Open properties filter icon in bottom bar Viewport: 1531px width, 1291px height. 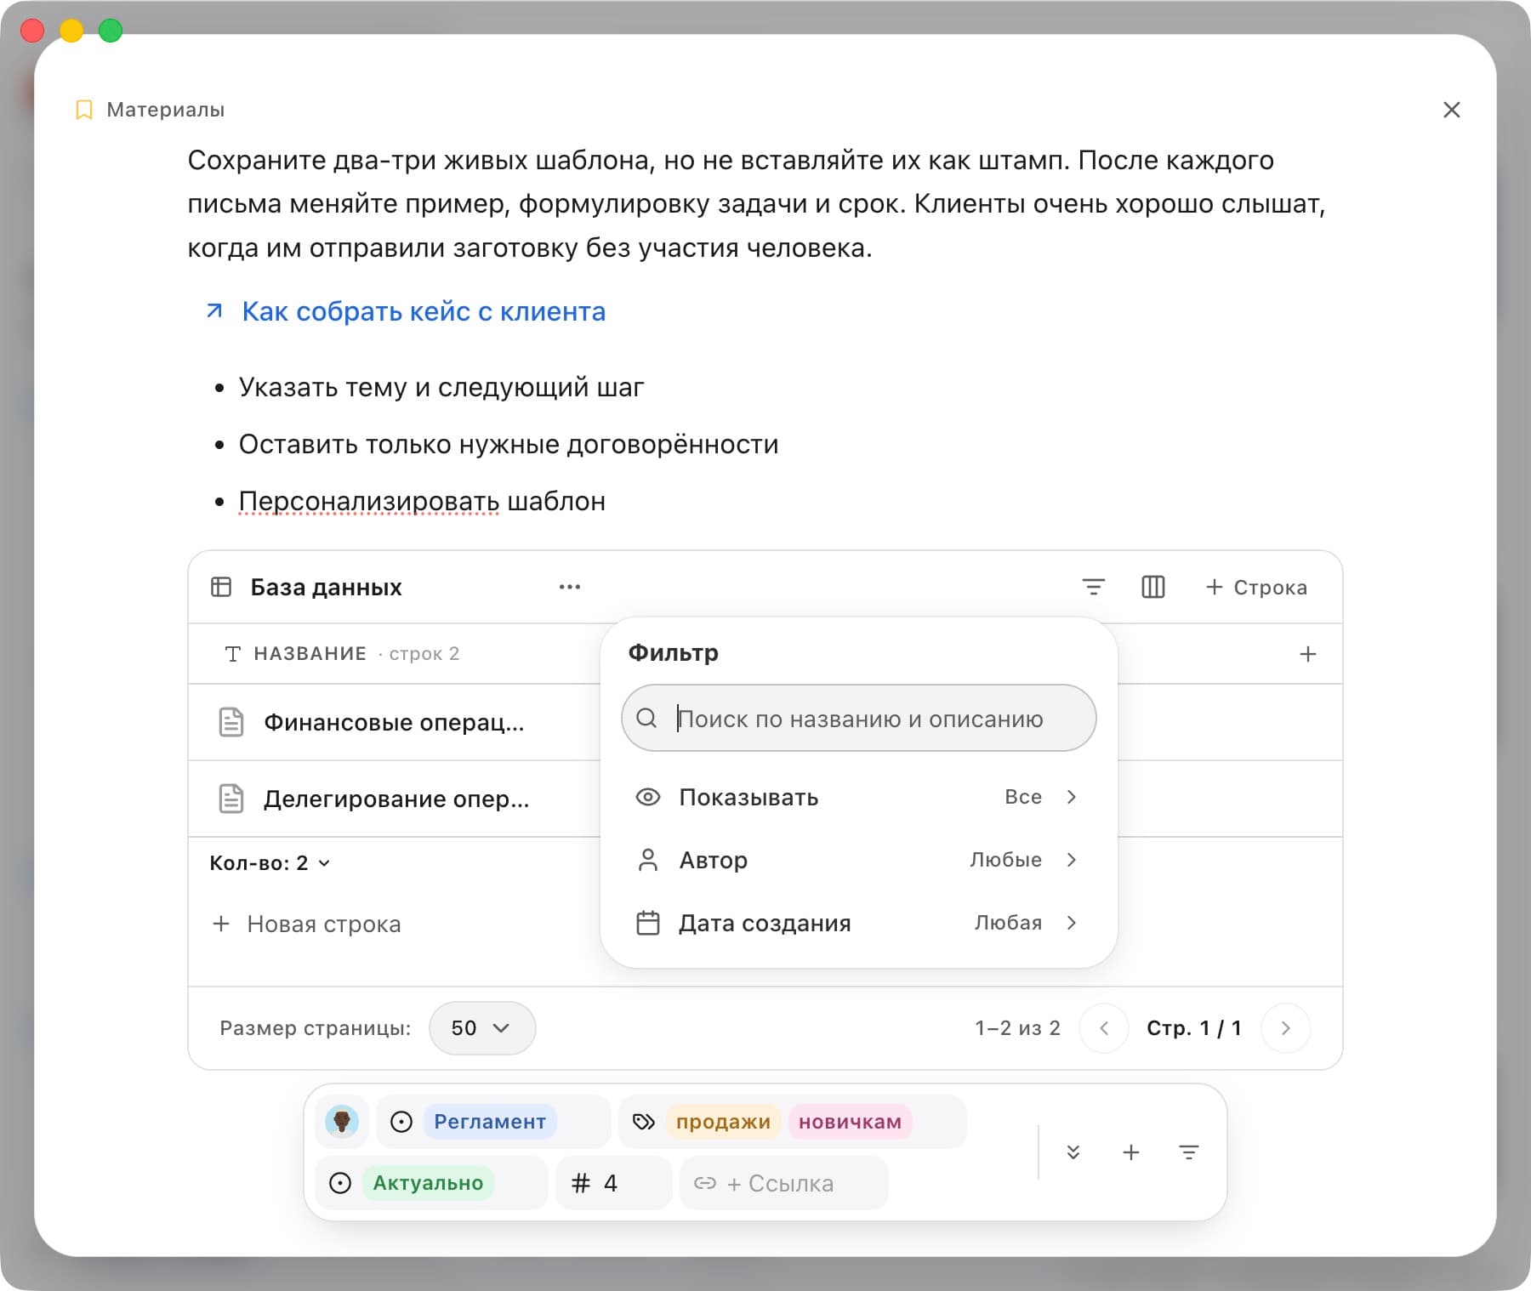pos(1189,1152)
